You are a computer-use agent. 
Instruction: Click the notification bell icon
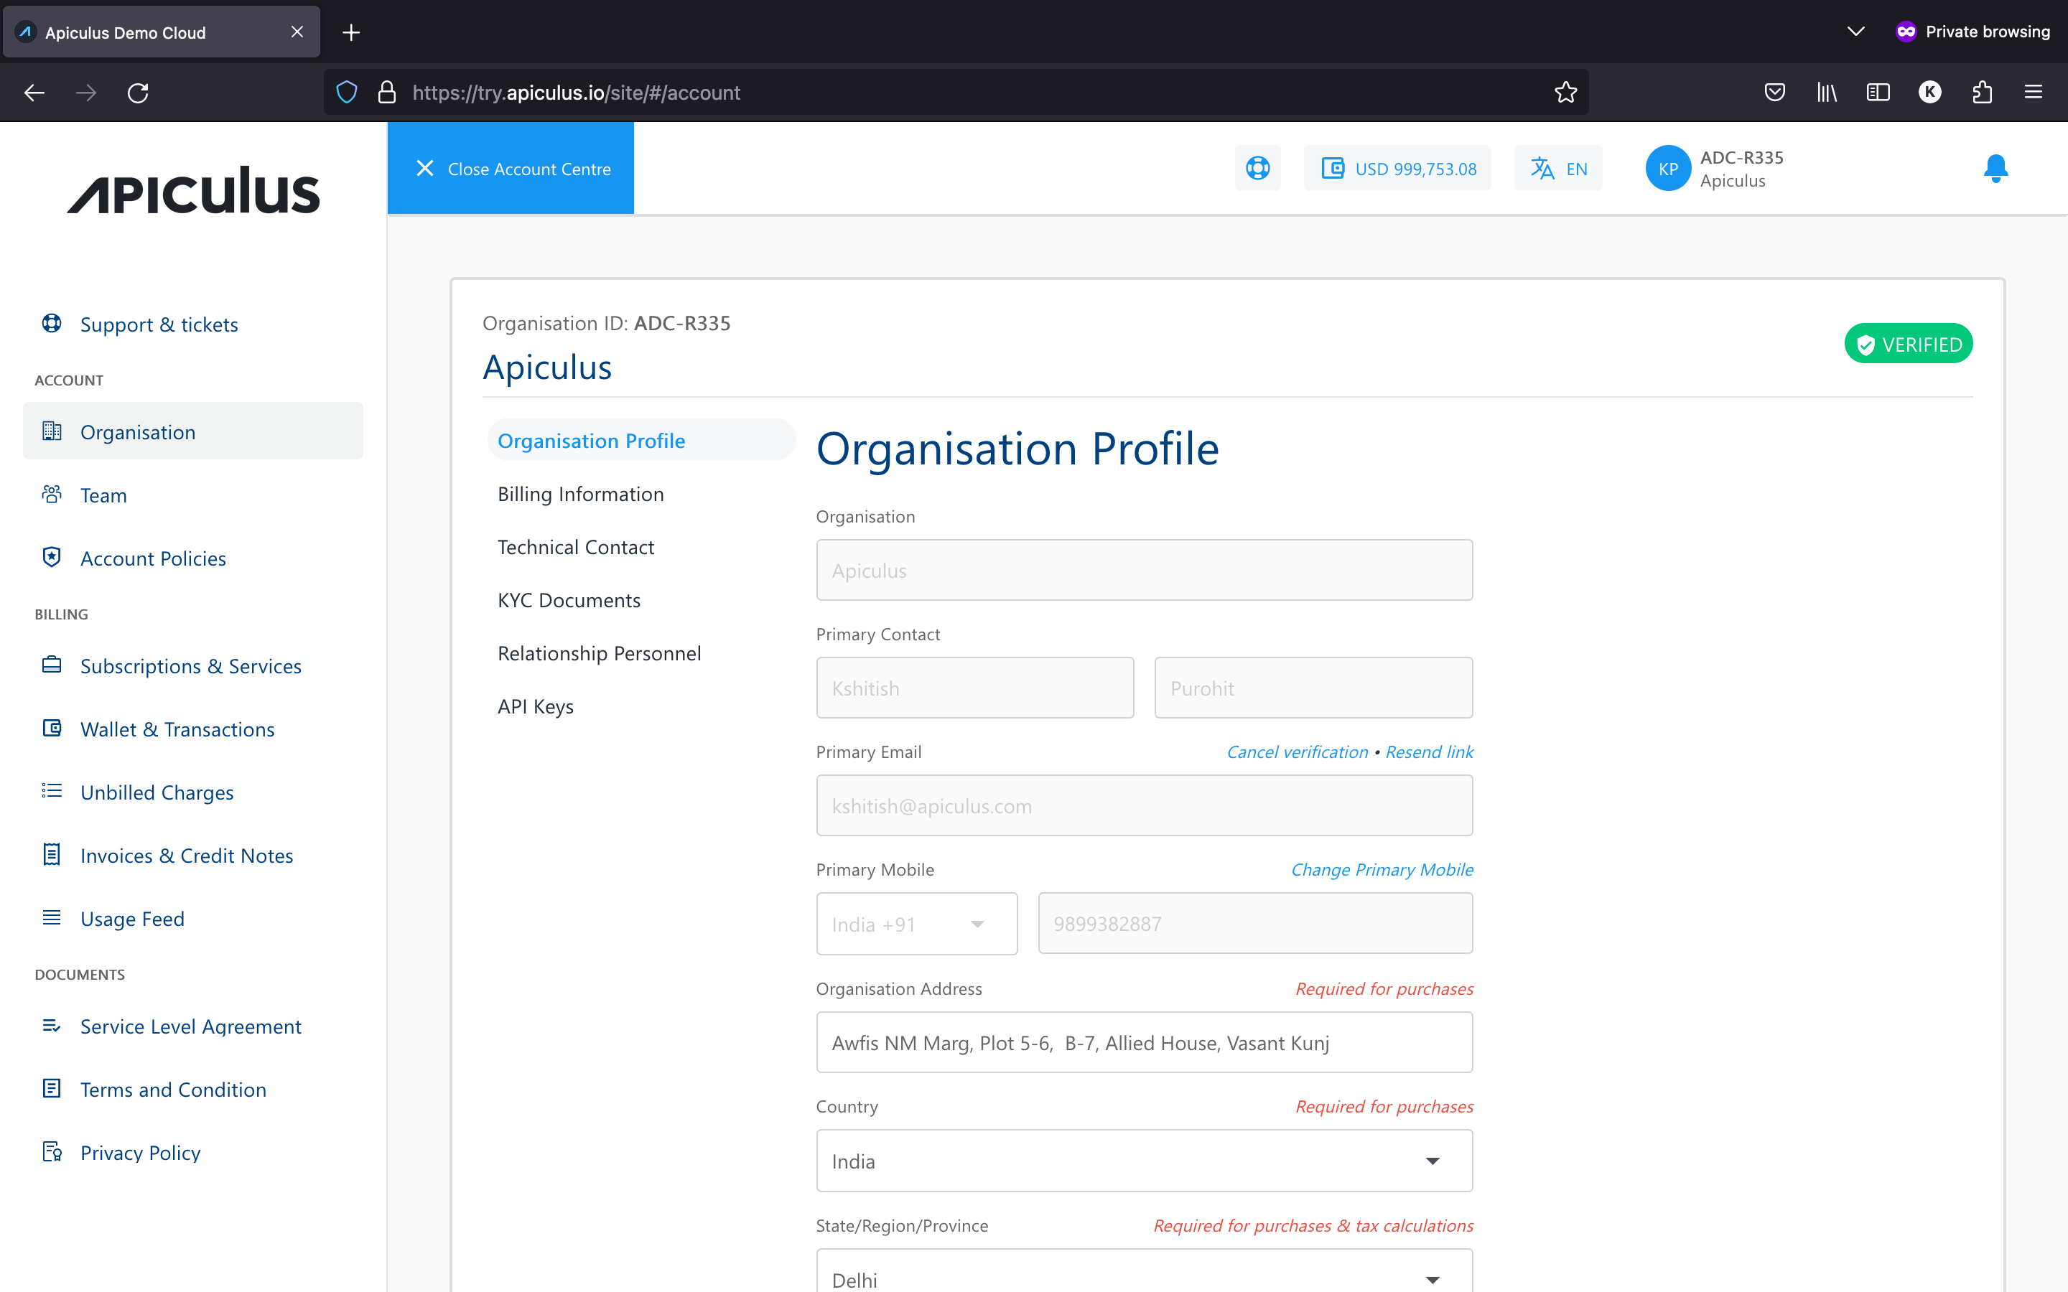point(1996,168)
